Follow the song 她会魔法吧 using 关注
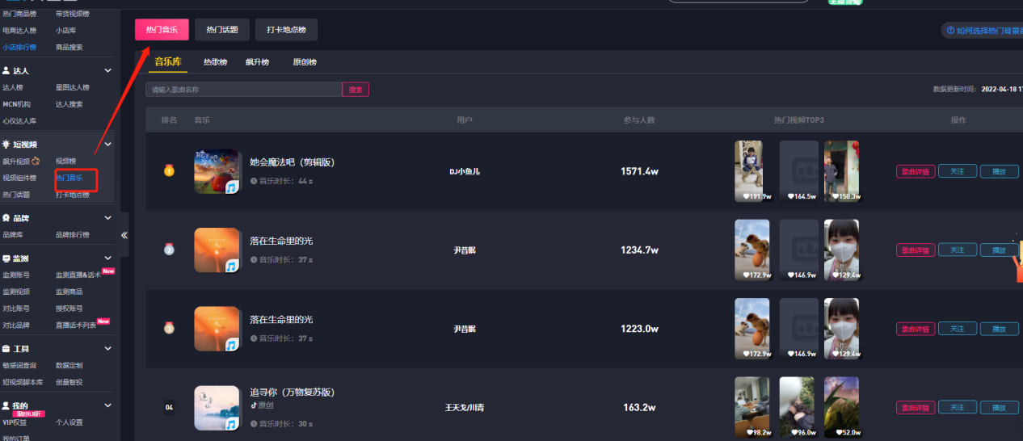 pos(957,171)
